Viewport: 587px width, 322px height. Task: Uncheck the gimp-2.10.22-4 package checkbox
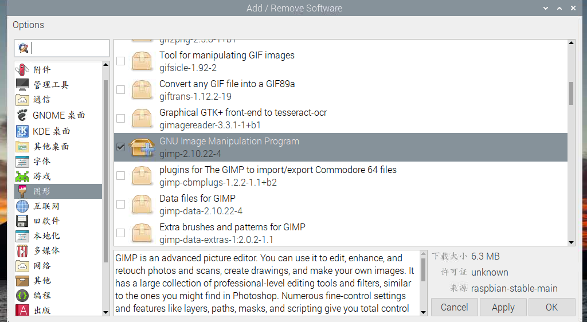[x=120, y=147]
